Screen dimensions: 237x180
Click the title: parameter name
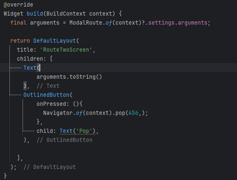pos(26,50)
